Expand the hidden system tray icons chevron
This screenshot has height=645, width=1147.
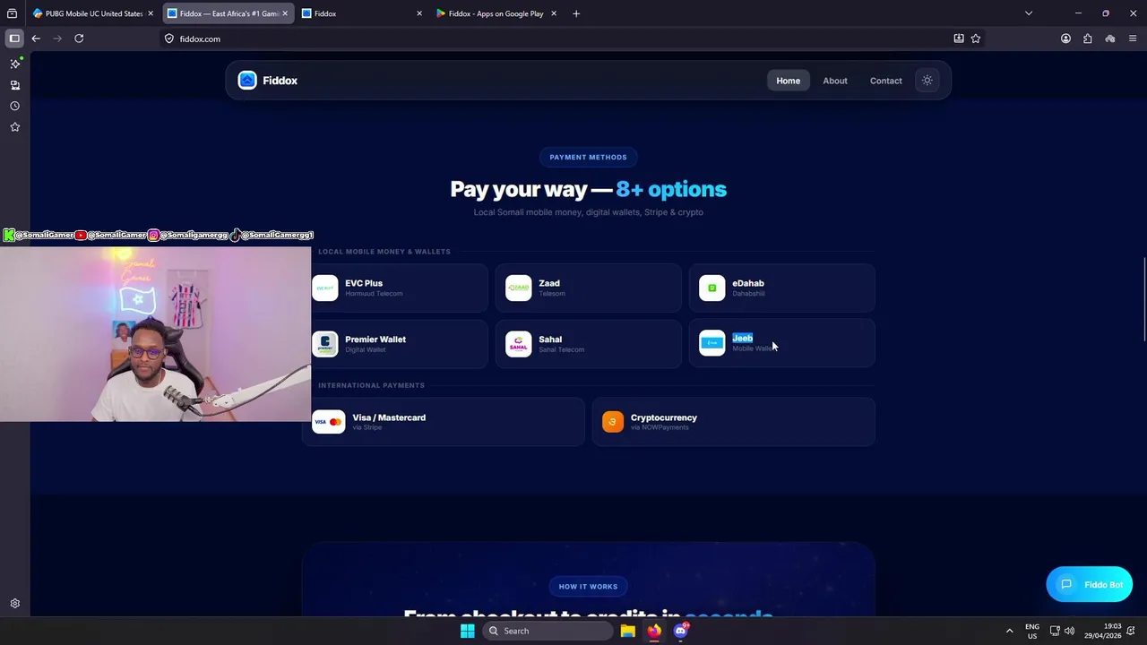(1009, 631)
